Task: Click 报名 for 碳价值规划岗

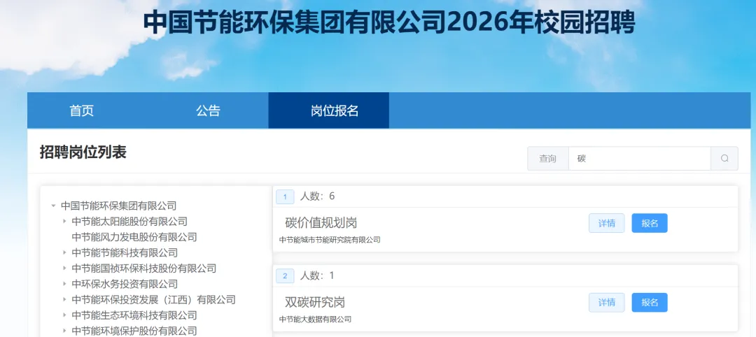Action: coord(650,223)
